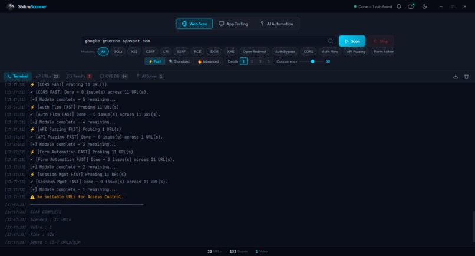Toggle the XXE module chip
The width and height of the screenshot is (475, 256).
click(x=231, y=51)
